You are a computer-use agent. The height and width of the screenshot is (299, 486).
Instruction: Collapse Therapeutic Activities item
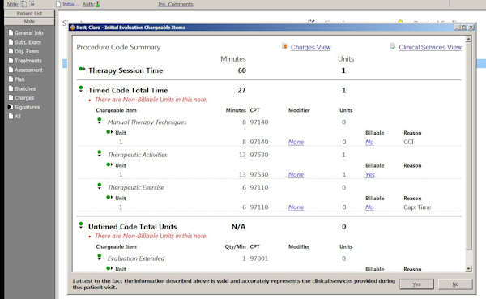(x=99, y=153)
